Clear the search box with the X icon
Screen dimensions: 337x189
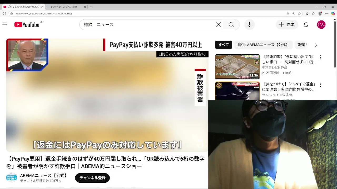point(219,25)
